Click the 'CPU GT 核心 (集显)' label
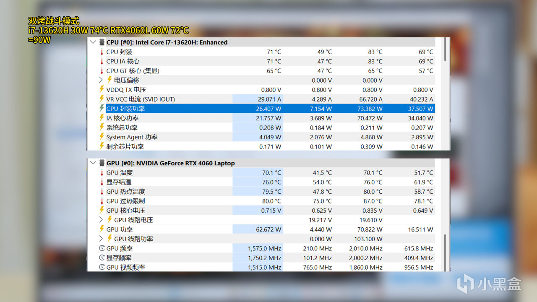Image resolution: width=537 pixels, height=302 pixels. 133,71
